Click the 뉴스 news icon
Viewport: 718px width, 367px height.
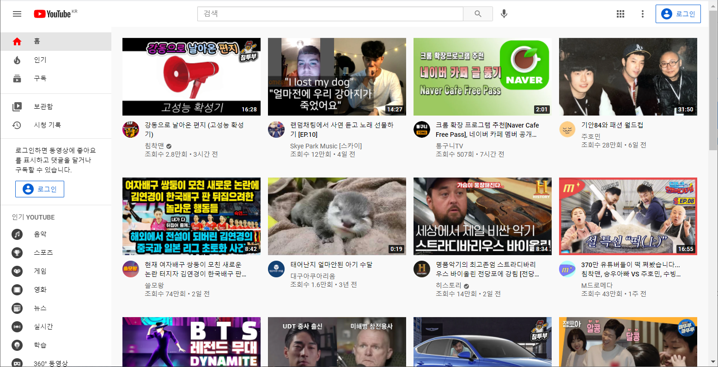click(17, 308)
